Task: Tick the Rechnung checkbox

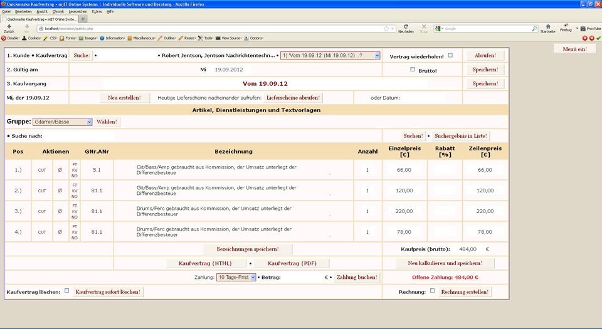Action: (432, 291)
